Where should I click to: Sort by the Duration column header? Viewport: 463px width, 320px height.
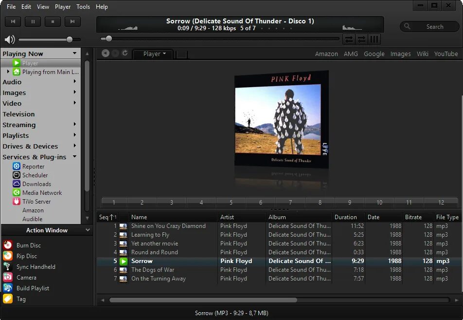pyautogui.click(x=348, y=217)
